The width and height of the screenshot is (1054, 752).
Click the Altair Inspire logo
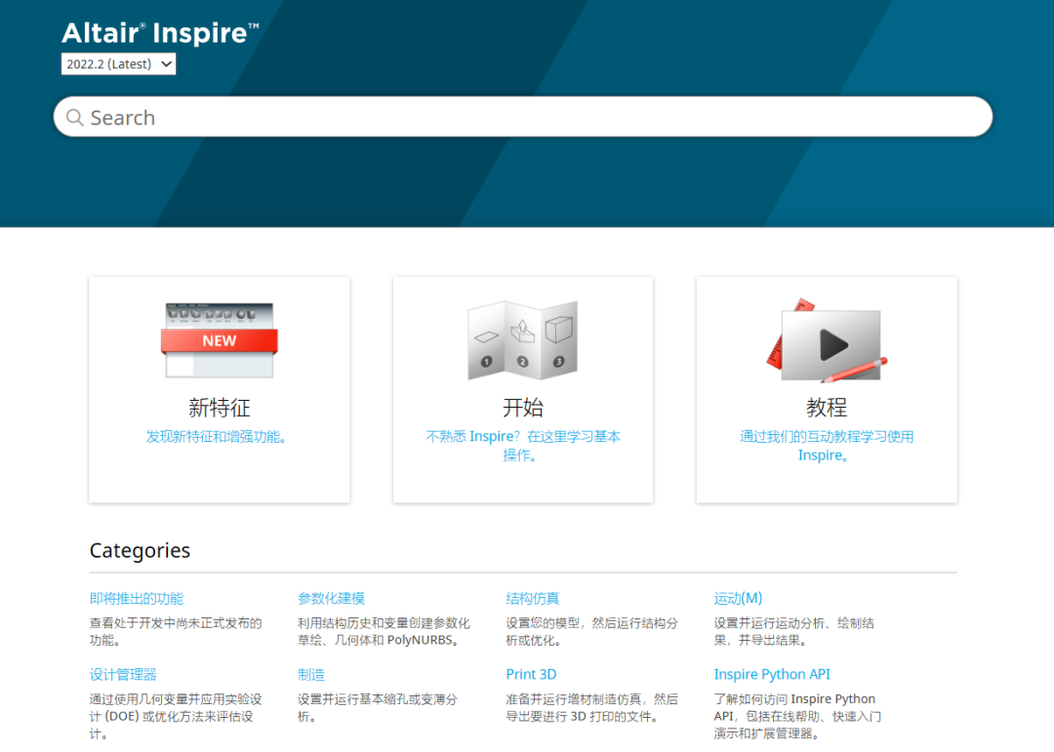[160, 33]
